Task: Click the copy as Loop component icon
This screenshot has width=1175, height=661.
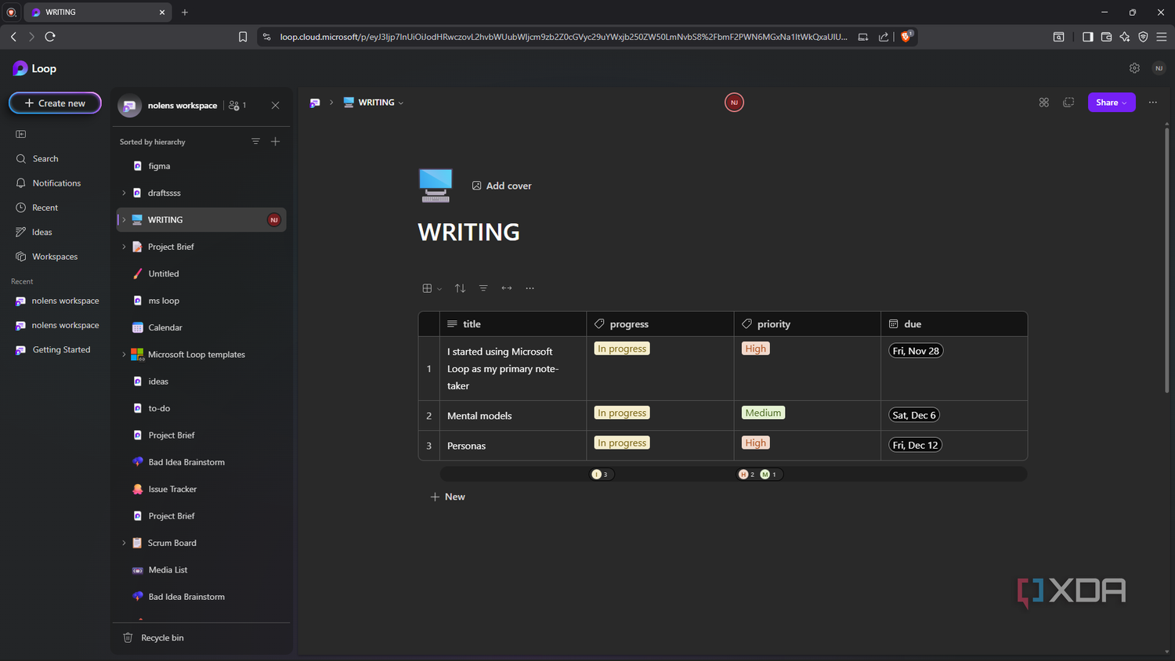Action: [x=1068, y=103]
